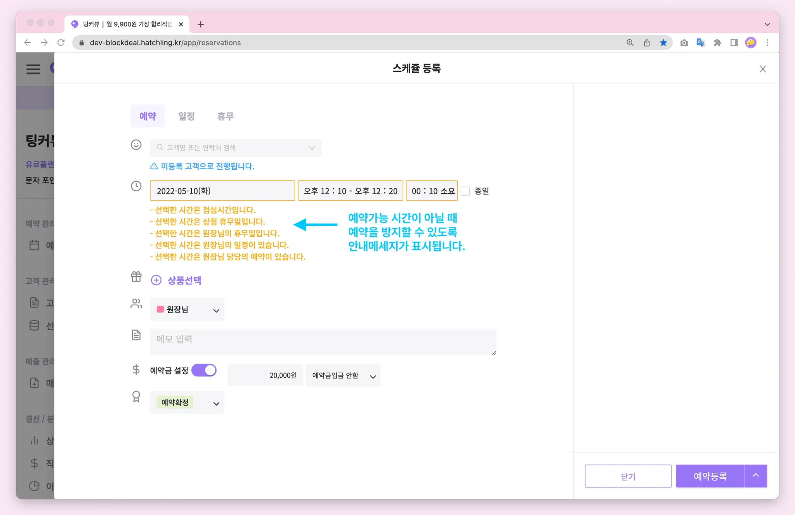Toggle the 예약금 설정 switch off
This screenshot has height=515, width=795.
[204, 370]
